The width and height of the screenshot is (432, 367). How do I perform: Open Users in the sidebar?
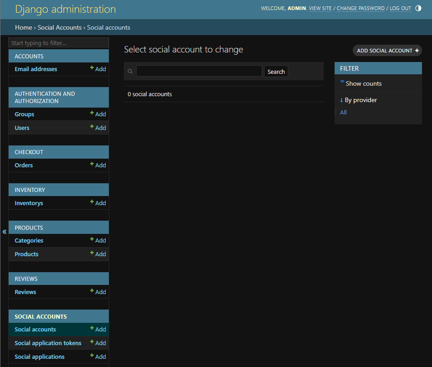point(22,128)
